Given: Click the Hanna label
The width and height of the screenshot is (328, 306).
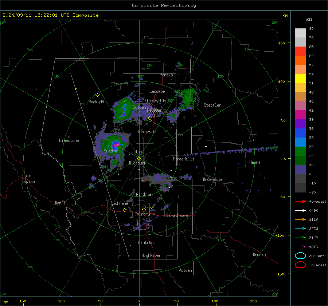Looking at the screenshot, I should click(x=255, y=162).
